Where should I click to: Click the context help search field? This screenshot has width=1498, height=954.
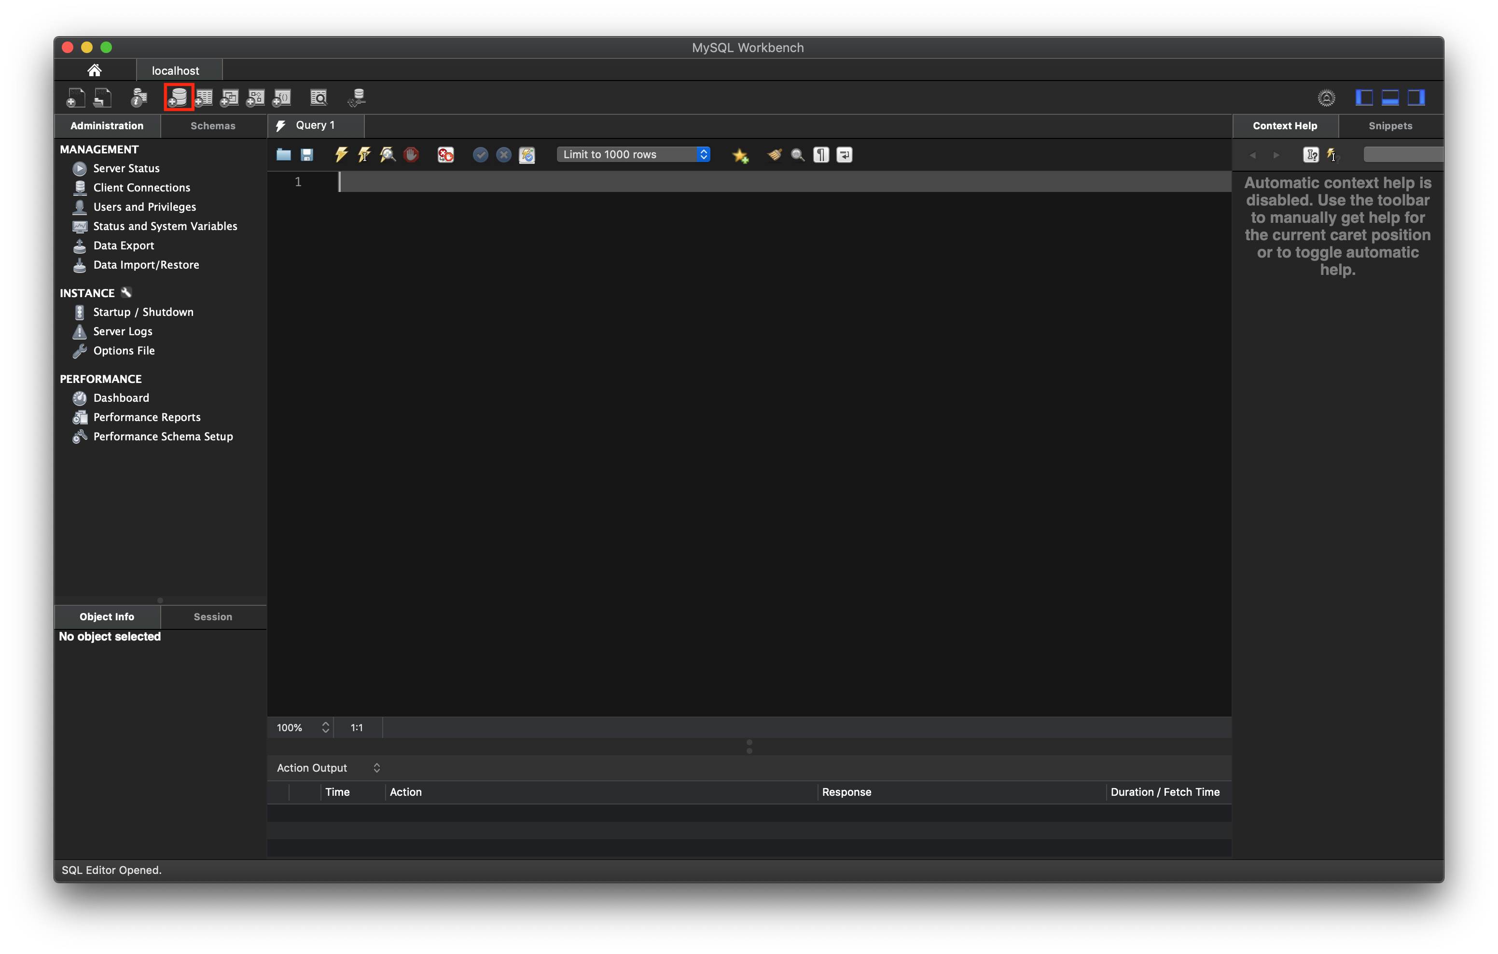coord(1403,155)
